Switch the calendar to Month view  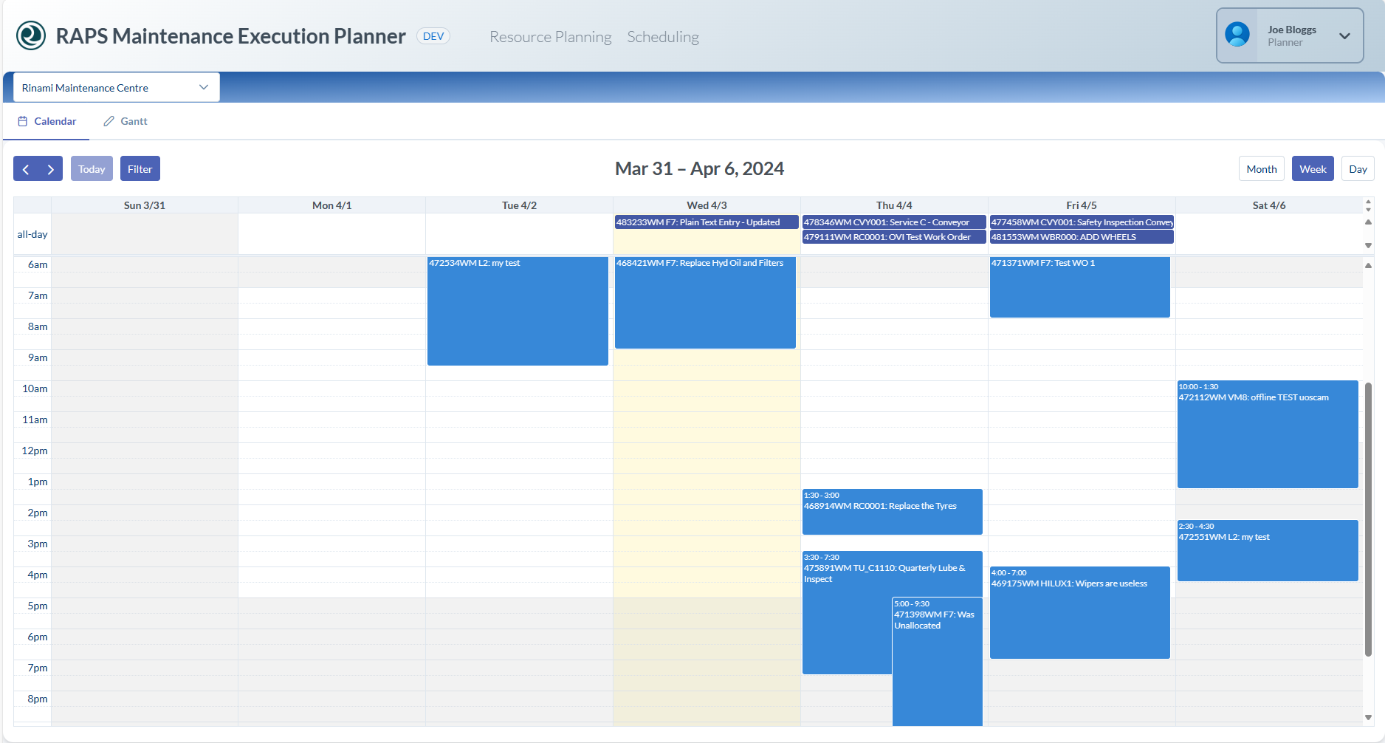[x=1261, y=168]
